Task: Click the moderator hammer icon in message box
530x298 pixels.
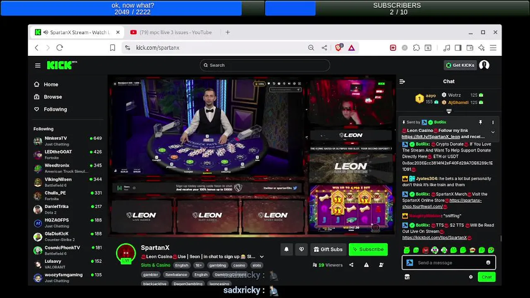Action: (410, 262)
